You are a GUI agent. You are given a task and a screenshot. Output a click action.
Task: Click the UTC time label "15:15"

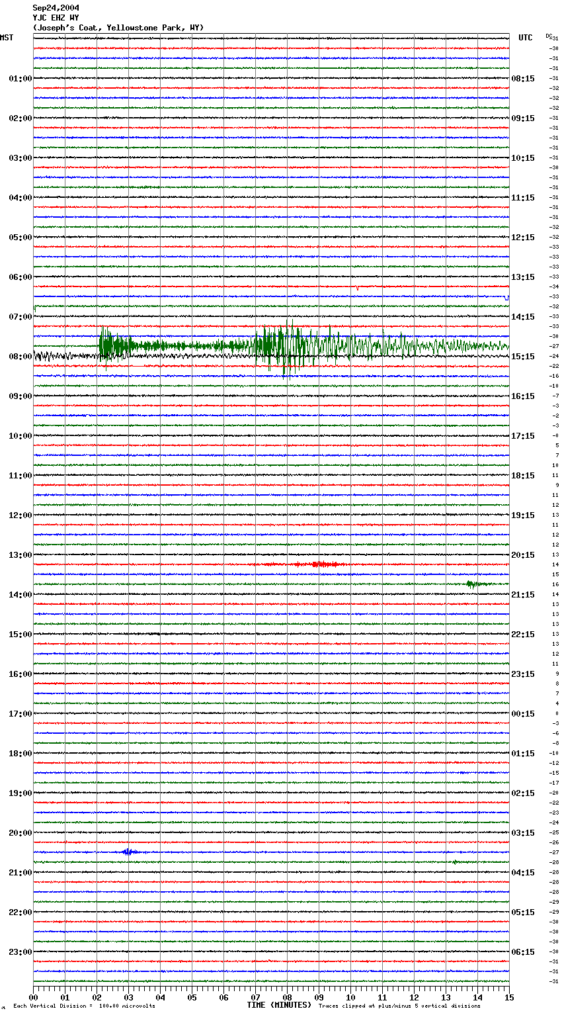[523, 357]
